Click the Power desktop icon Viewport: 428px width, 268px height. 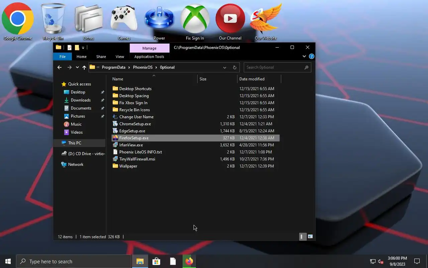(159, 21)
